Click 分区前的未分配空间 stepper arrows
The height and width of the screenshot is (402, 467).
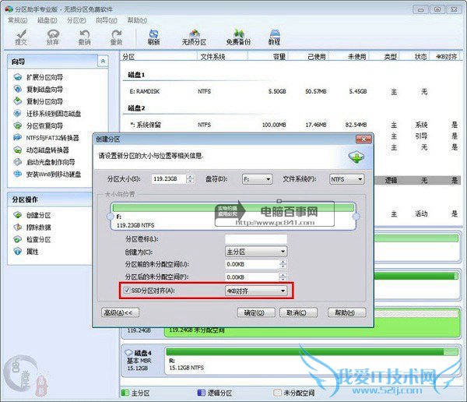click(283, 264)
